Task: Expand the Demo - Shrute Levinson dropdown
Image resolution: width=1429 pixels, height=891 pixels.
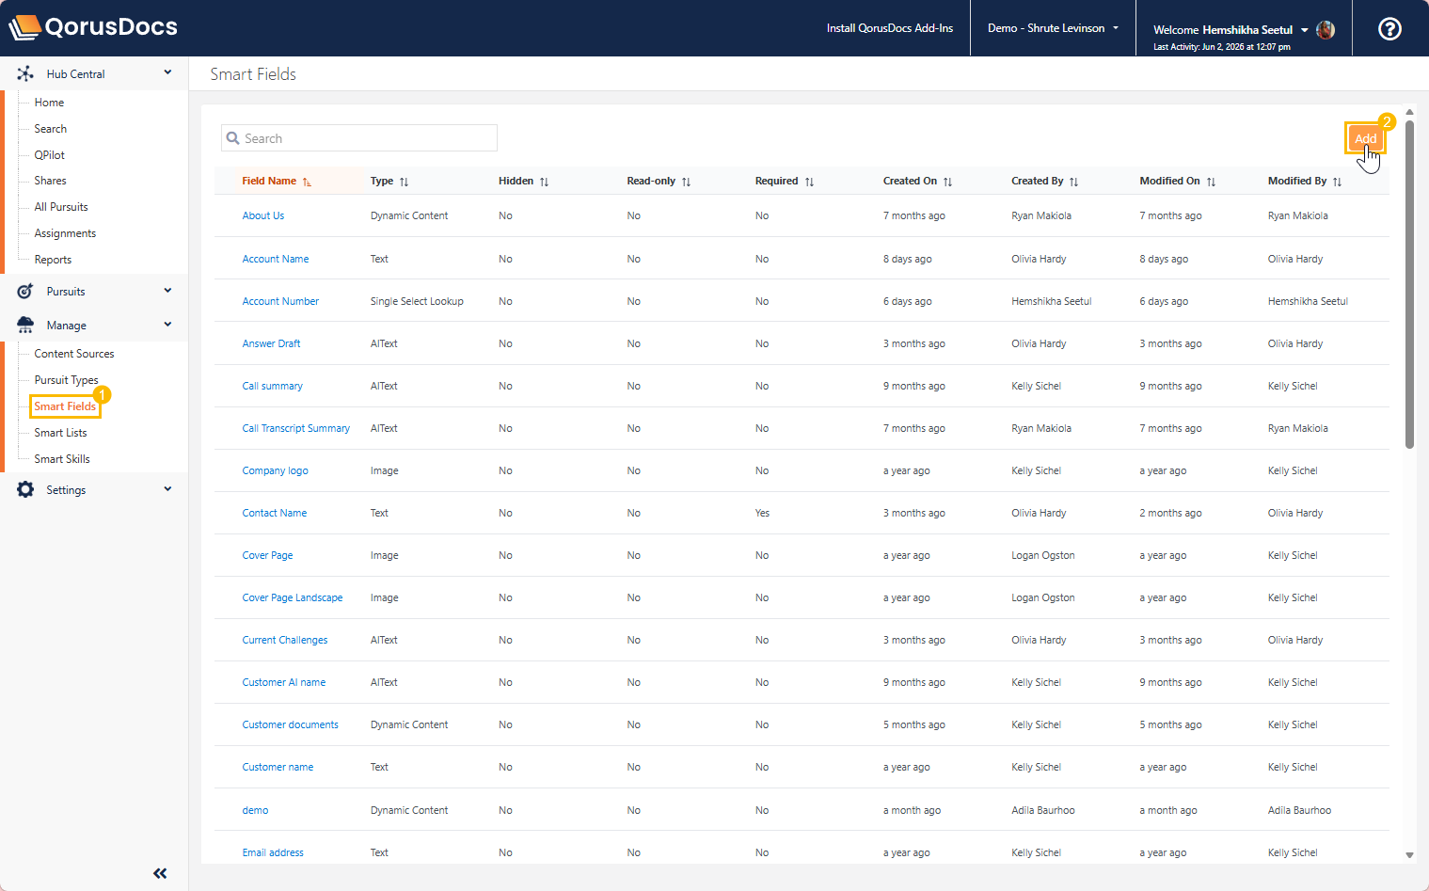Action: pos(1053,28)
